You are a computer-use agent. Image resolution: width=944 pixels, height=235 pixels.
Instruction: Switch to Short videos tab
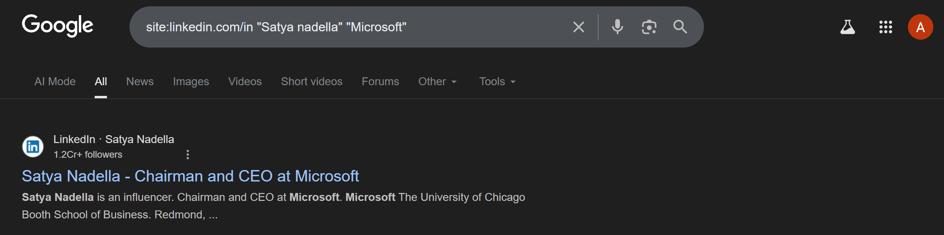click(x=312, y=81)
